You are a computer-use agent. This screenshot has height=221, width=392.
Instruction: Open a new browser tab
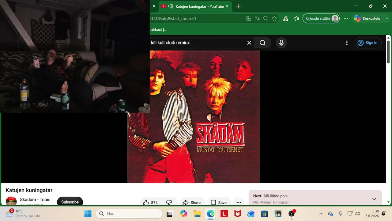238,6
